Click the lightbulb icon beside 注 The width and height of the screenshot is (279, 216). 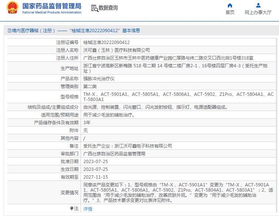[x=72, y=208]
